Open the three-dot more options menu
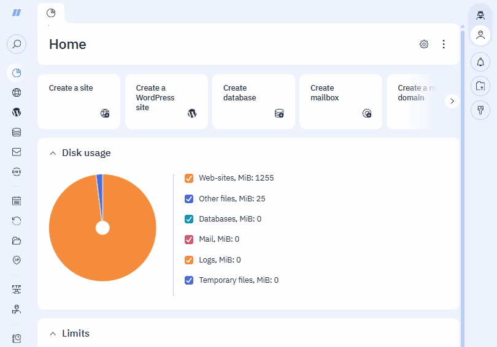 444,44
